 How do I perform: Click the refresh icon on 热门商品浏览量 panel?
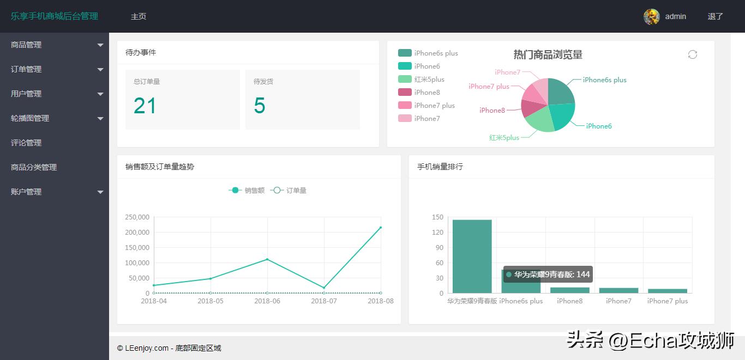point(693,54)
